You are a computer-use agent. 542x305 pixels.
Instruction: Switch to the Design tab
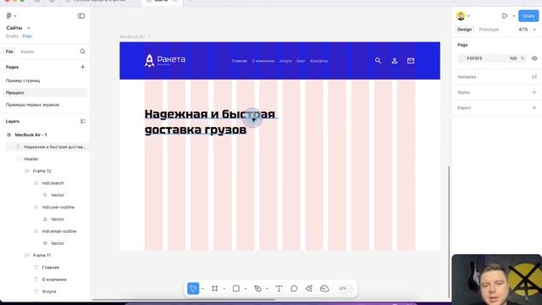(x=464, y=30)
